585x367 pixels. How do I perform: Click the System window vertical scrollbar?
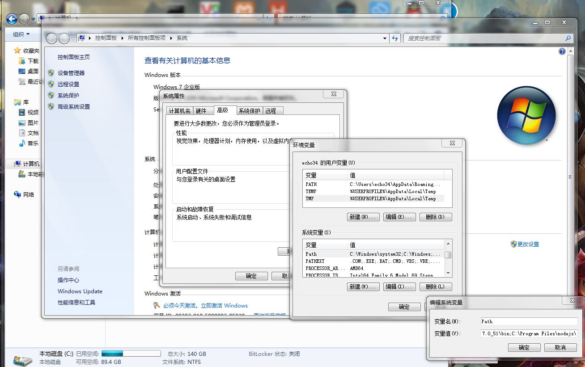coord(570,176)
